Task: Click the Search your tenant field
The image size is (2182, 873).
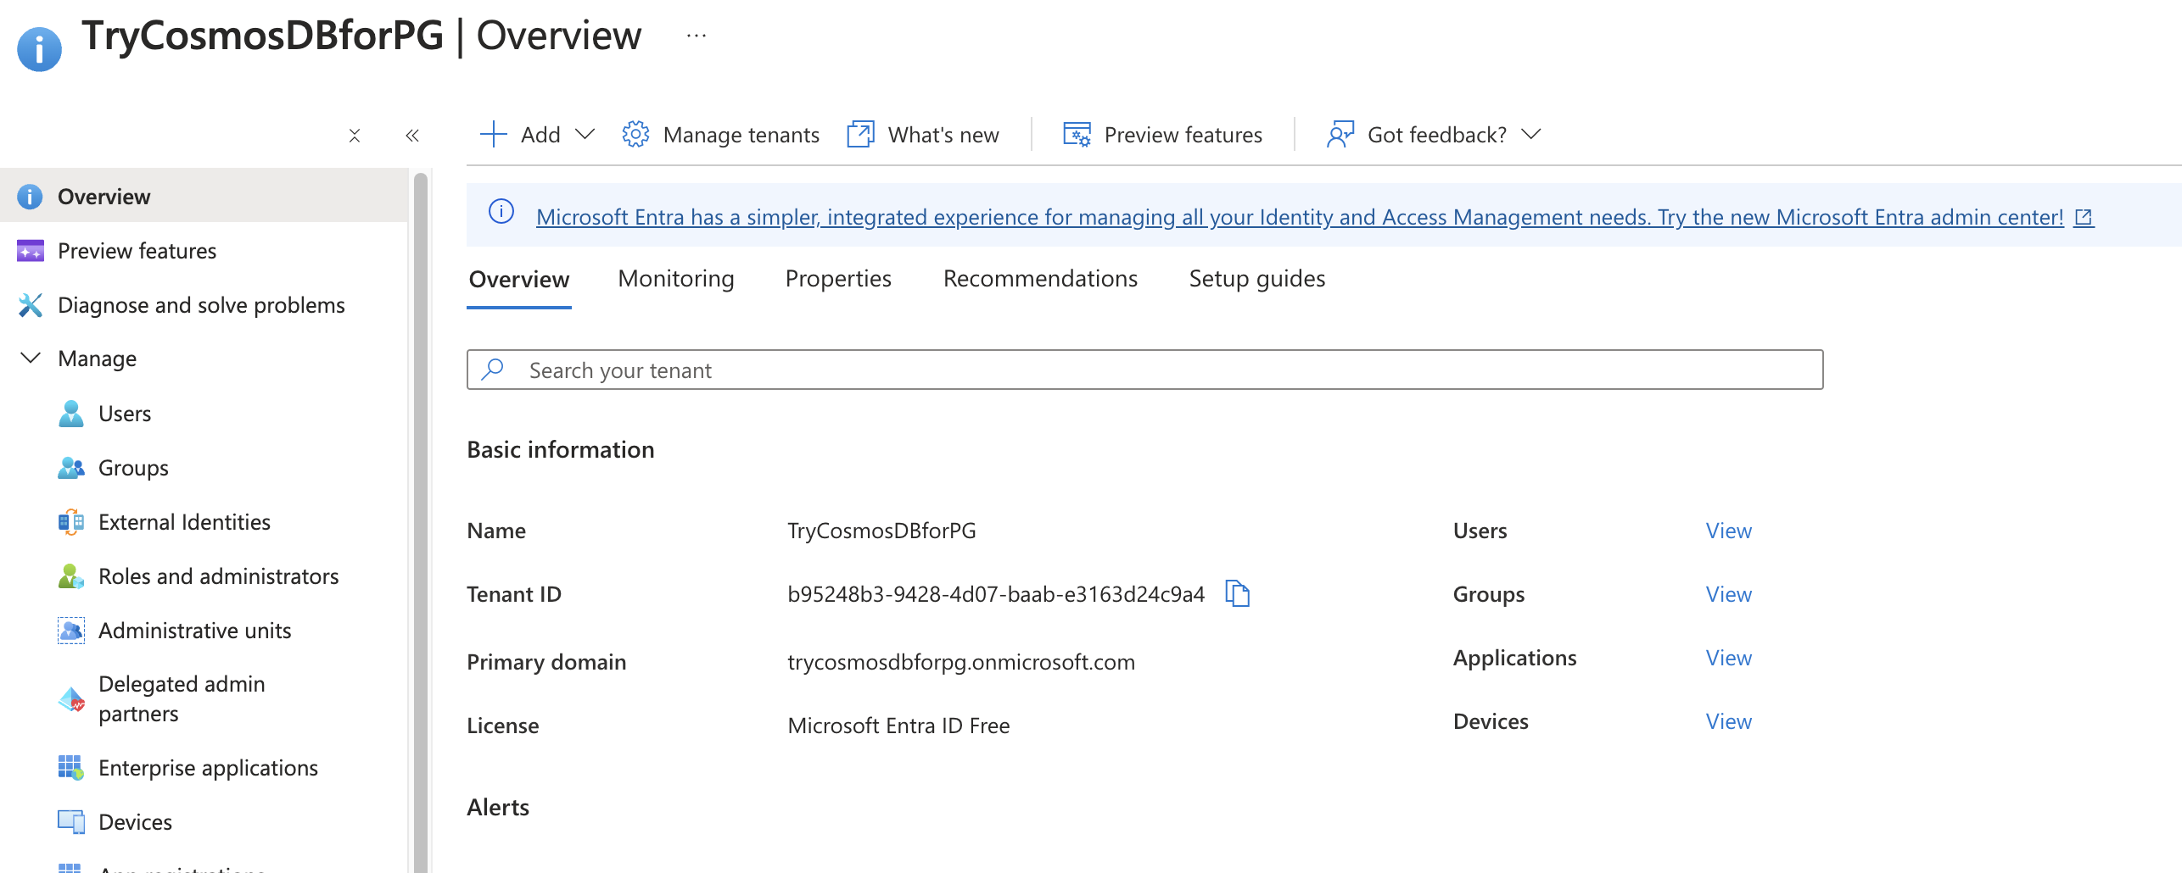Action: coord(1144,370)
